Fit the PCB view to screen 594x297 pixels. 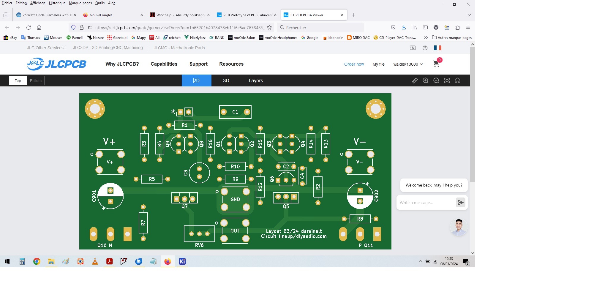pos(447,80)
